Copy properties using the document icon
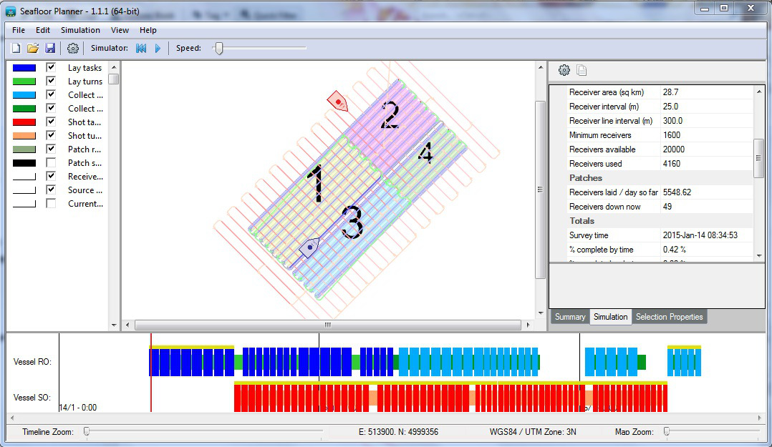772x447 pixels. point(582,70)
